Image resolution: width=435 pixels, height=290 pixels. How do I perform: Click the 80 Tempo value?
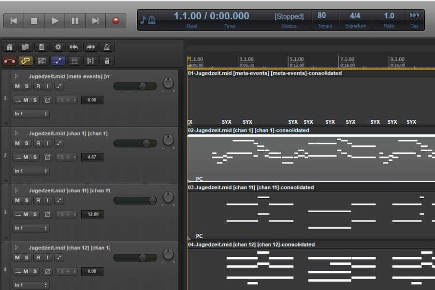pyautogui.click(x=322, y=15)
